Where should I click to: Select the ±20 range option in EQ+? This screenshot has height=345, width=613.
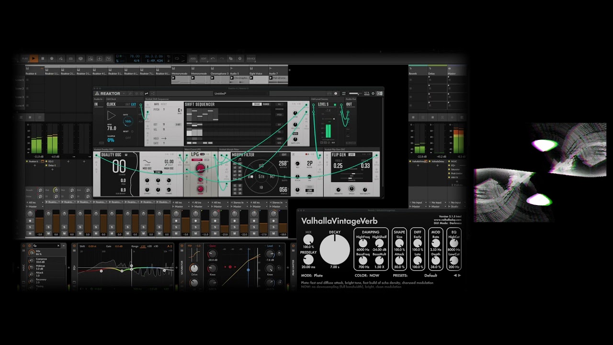click(150, 246)
